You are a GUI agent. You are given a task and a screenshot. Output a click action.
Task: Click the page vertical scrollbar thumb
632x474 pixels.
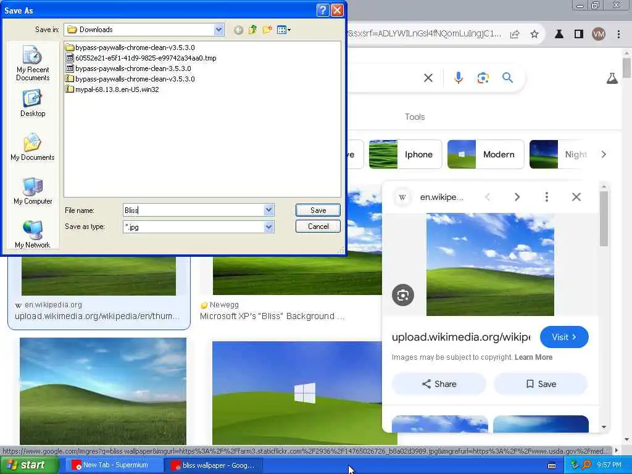click(x=626, y=68)
